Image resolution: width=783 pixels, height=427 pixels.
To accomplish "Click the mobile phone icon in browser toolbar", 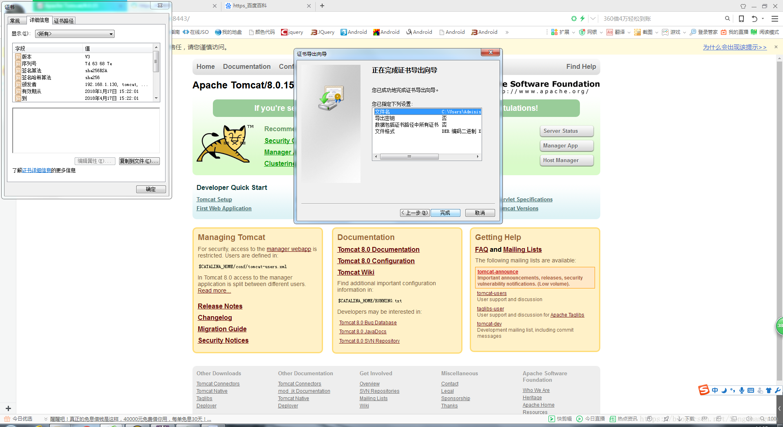I will tap(741, 18).
